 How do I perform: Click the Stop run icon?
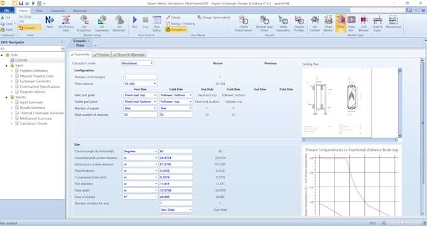click(x=146, y=22)
